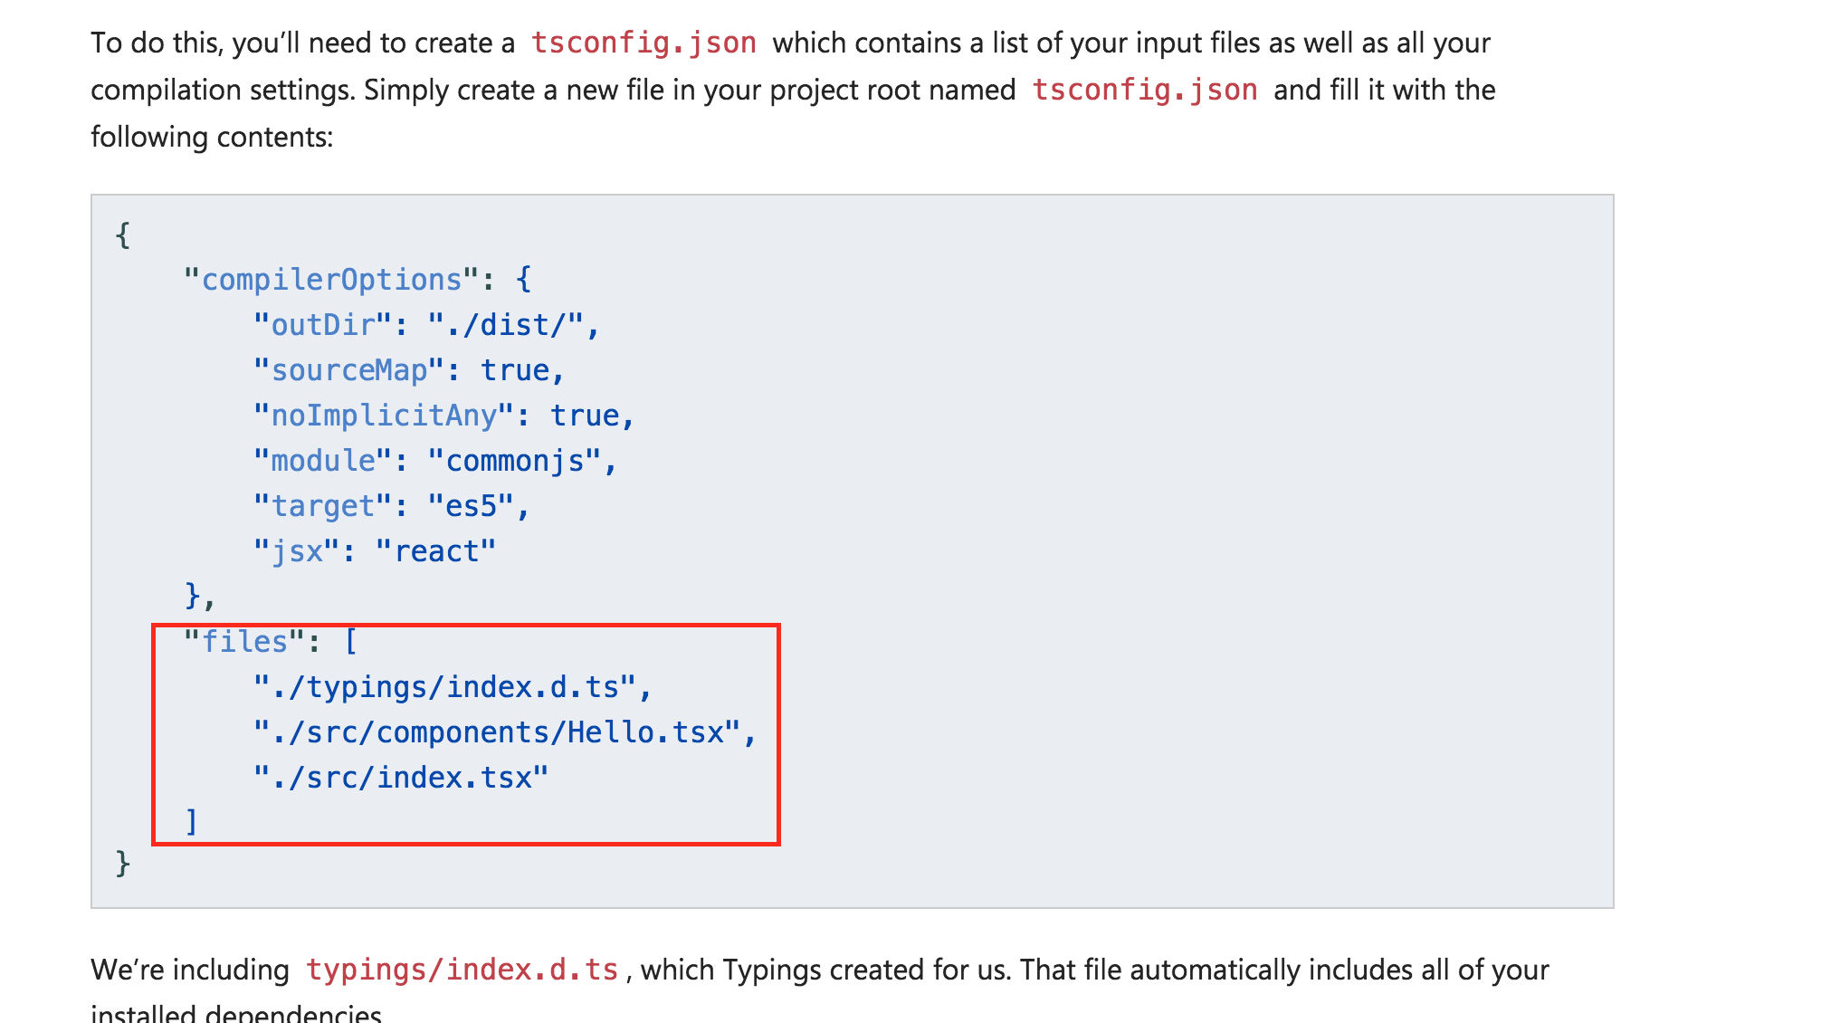
Task: Click the opening curly brace of JSON
Action: click(123, 234)
